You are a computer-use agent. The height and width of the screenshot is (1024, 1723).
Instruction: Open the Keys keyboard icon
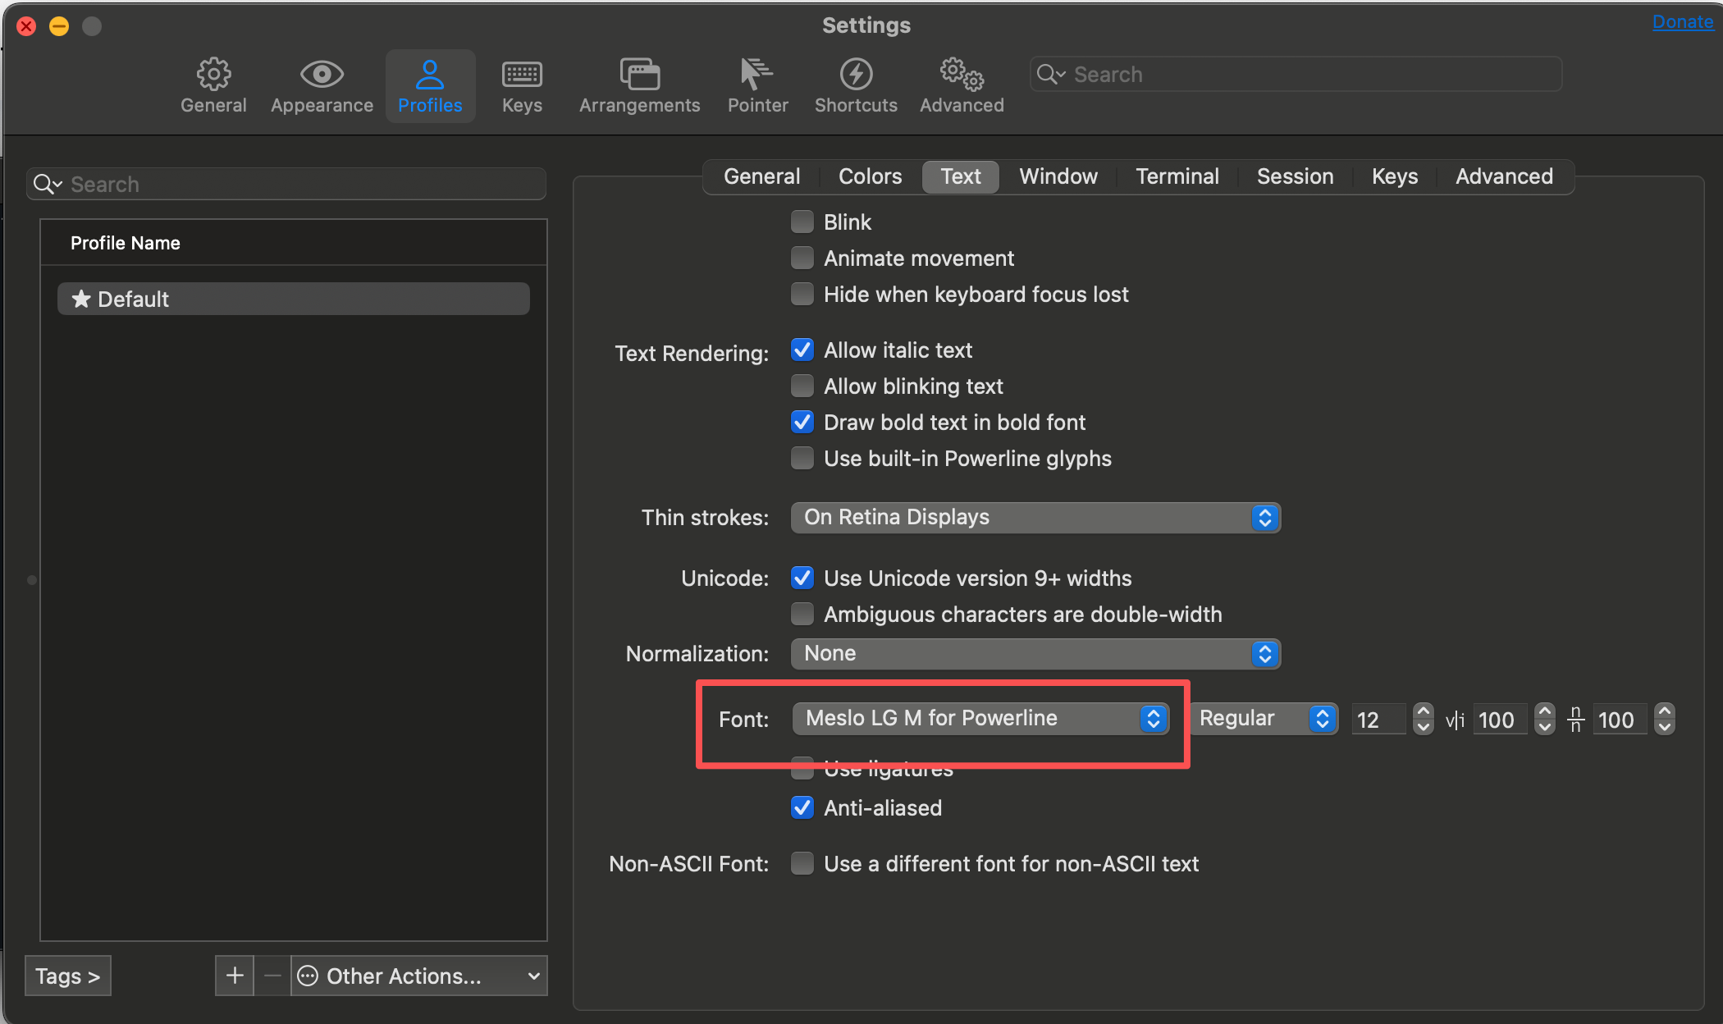[522, 75]
